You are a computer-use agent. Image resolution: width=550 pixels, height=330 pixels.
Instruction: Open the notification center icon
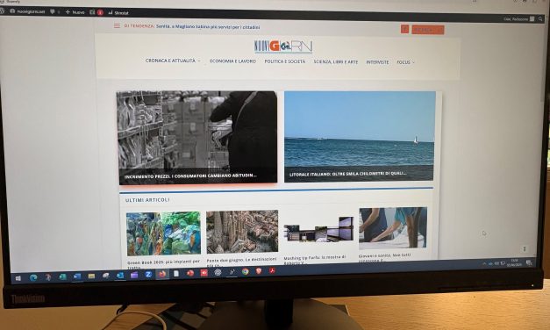tap(529, 262)
